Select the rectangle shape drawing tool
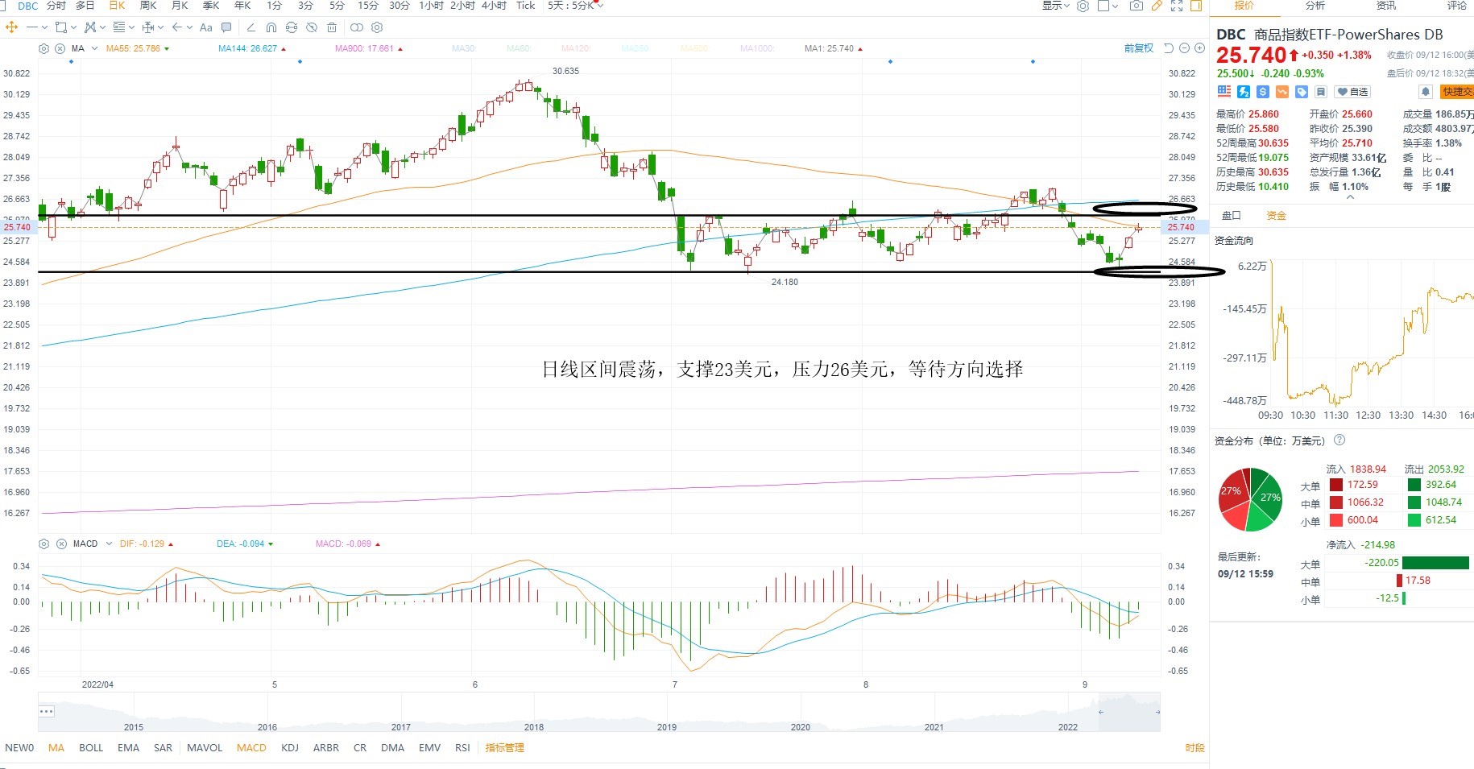 (x=61, y=27)
